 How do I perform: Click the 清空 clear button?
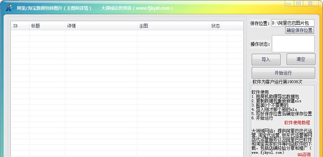pos(301,60)
